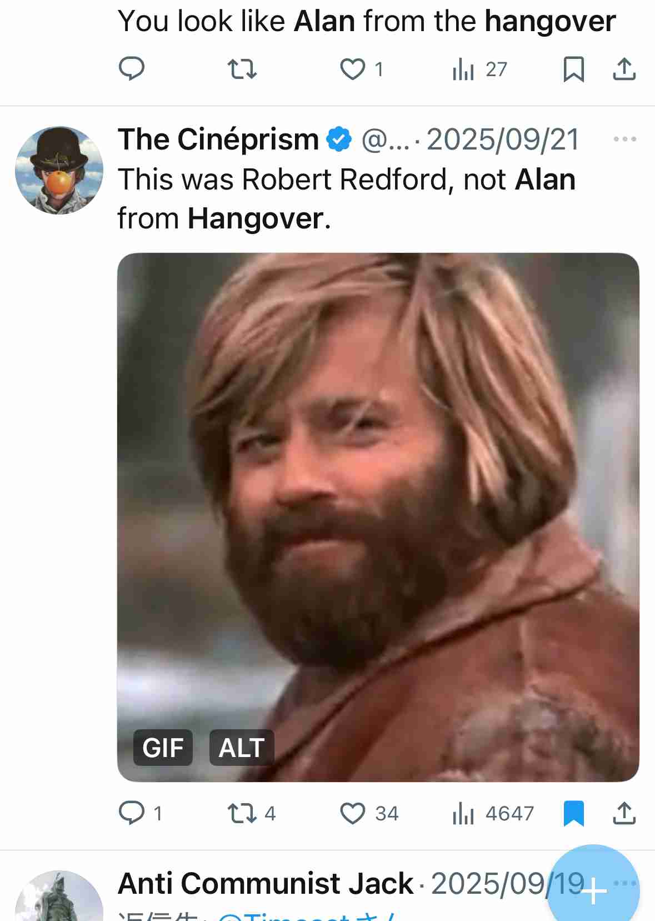The image size is (655, 921).
Task: Open The Cinéprism account name
Action: coord(218,139)
